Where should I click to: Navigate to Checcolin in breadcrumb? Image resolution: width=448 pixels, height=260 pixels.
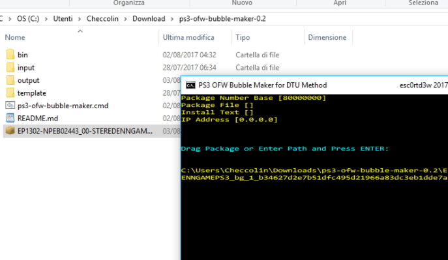102,19
